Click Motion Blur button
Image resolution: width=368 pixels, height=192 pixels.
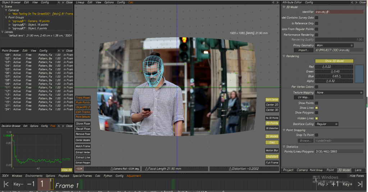(x=272, y=150)
